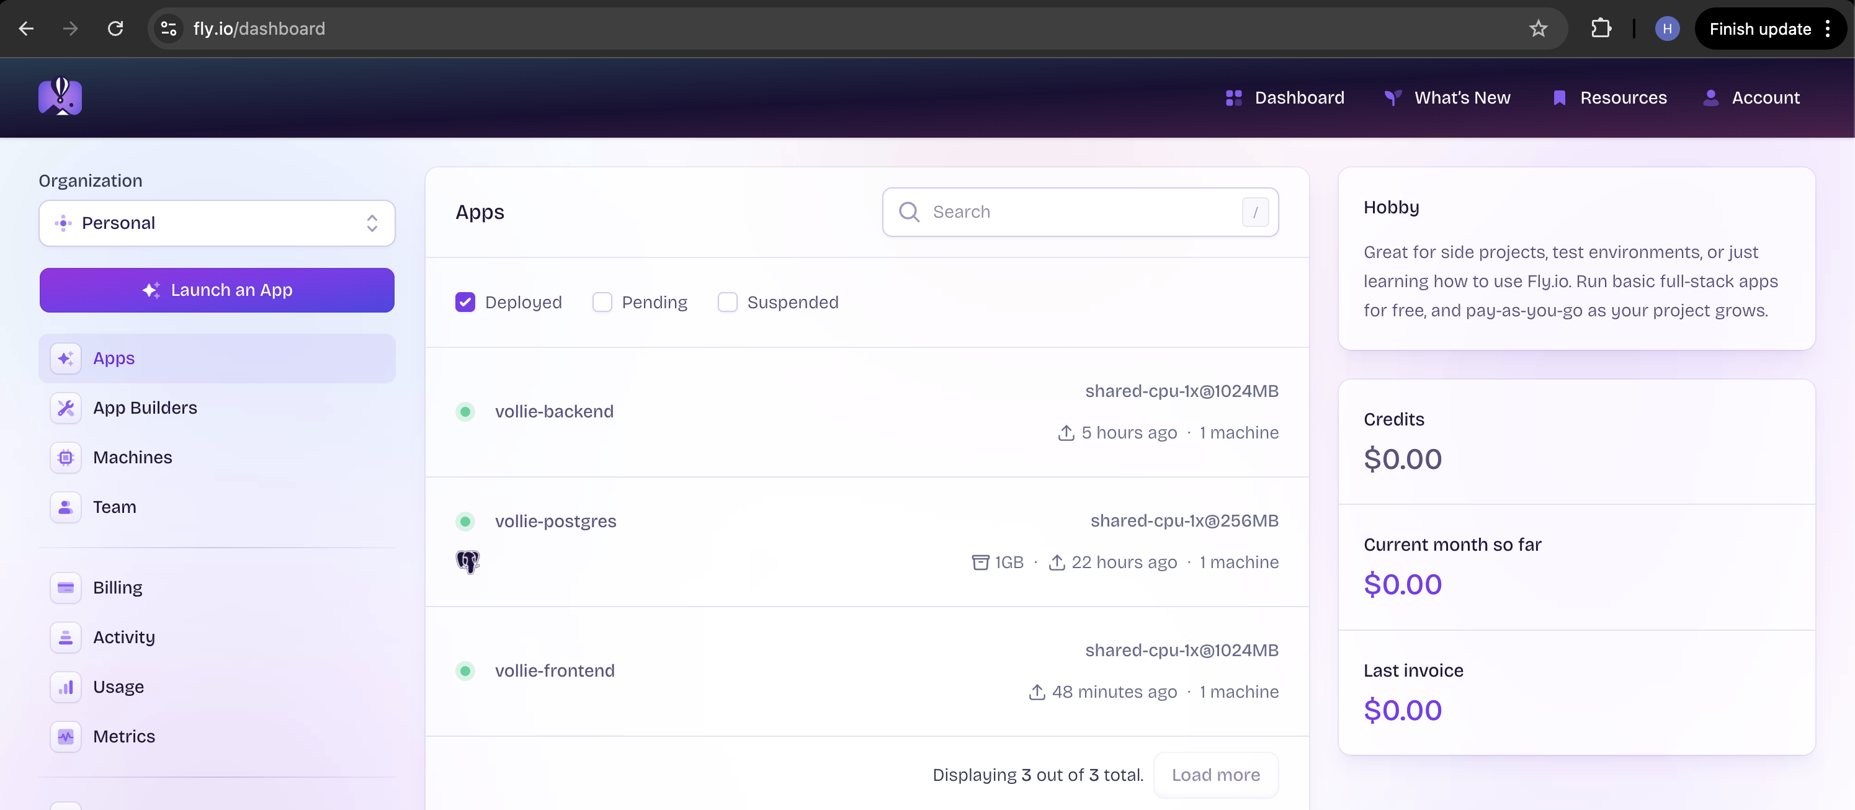
Task: Open the Chrome three-dot menu
Action: [1828, 29]
